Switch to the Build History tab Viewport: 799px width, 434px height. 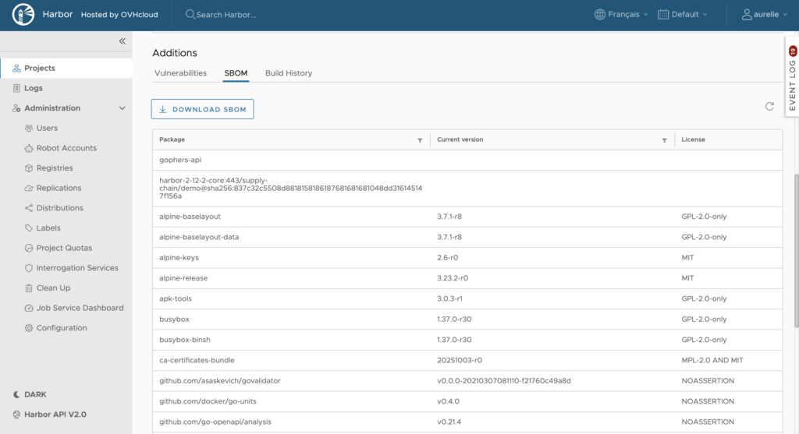click(x=288, y=73)
